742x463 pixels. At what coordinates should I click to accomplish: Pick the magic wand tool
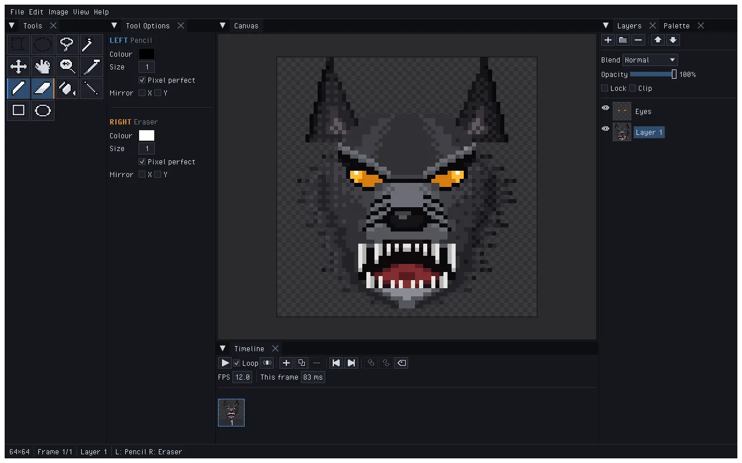point(92,45)
